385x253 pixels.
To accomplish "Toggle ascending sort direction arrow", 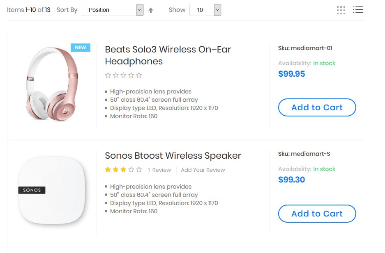I will coord(151,10).
